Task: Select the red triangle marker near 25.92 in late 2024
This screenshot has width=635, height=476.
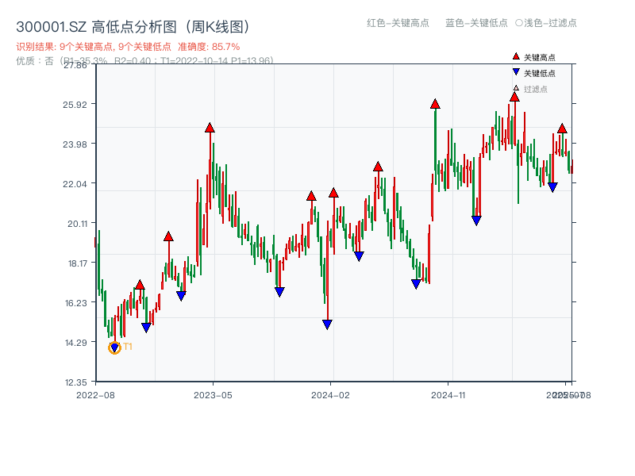Action: point(434,102)
